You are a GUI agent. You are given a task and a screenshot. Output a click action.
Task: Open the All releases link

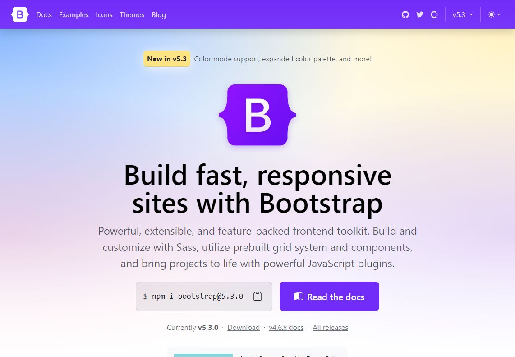click(x=331, y=327)
